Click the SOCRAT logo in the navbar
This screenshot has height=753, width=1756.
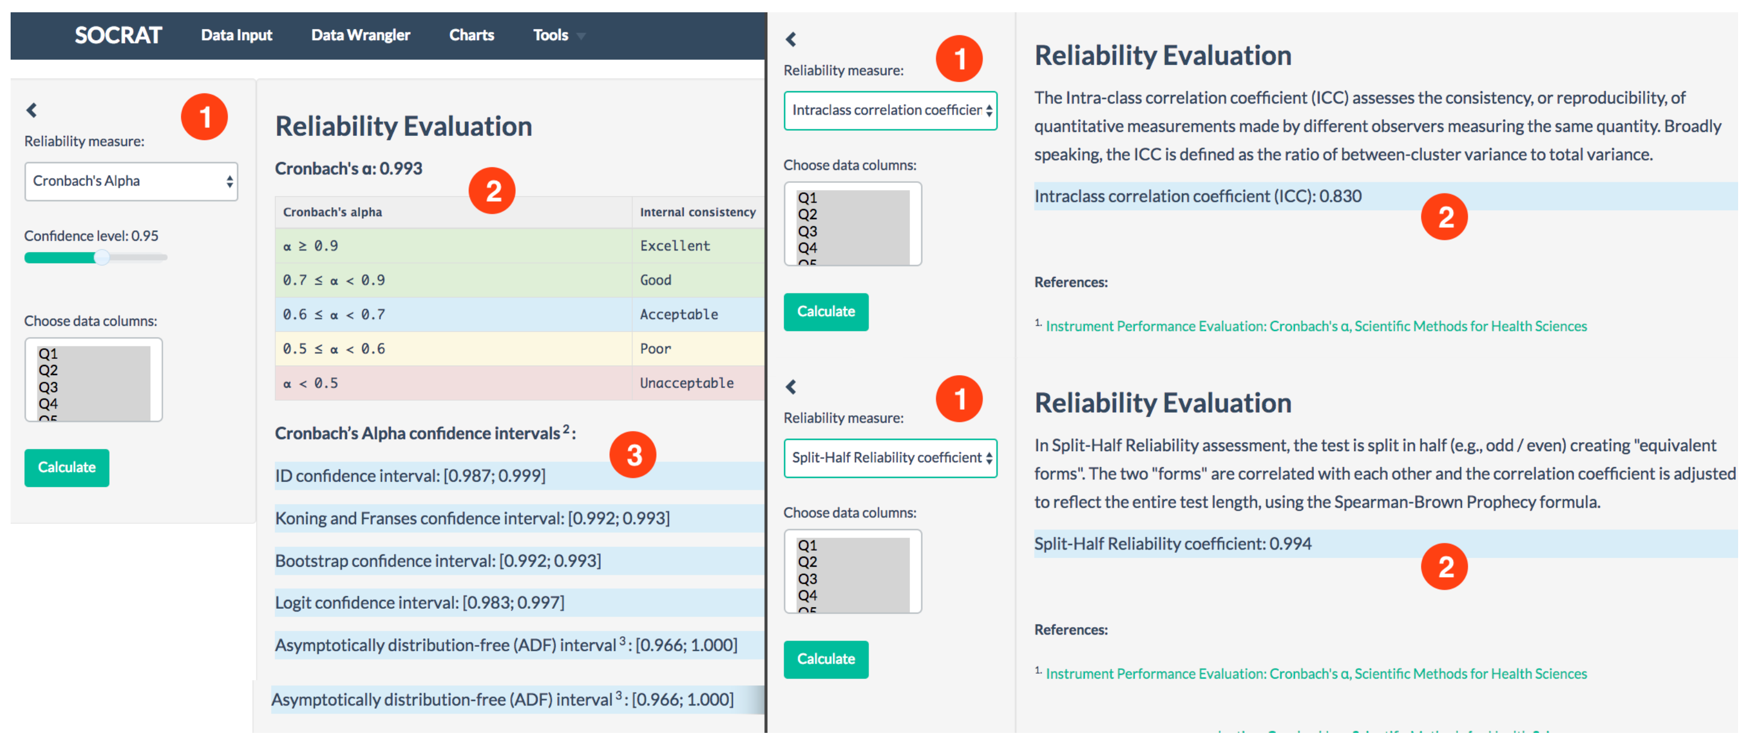click(x=118, y=35)
